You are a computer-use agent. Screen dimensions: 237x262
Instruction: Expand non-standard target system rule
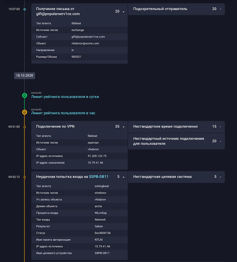coord(221,177)
